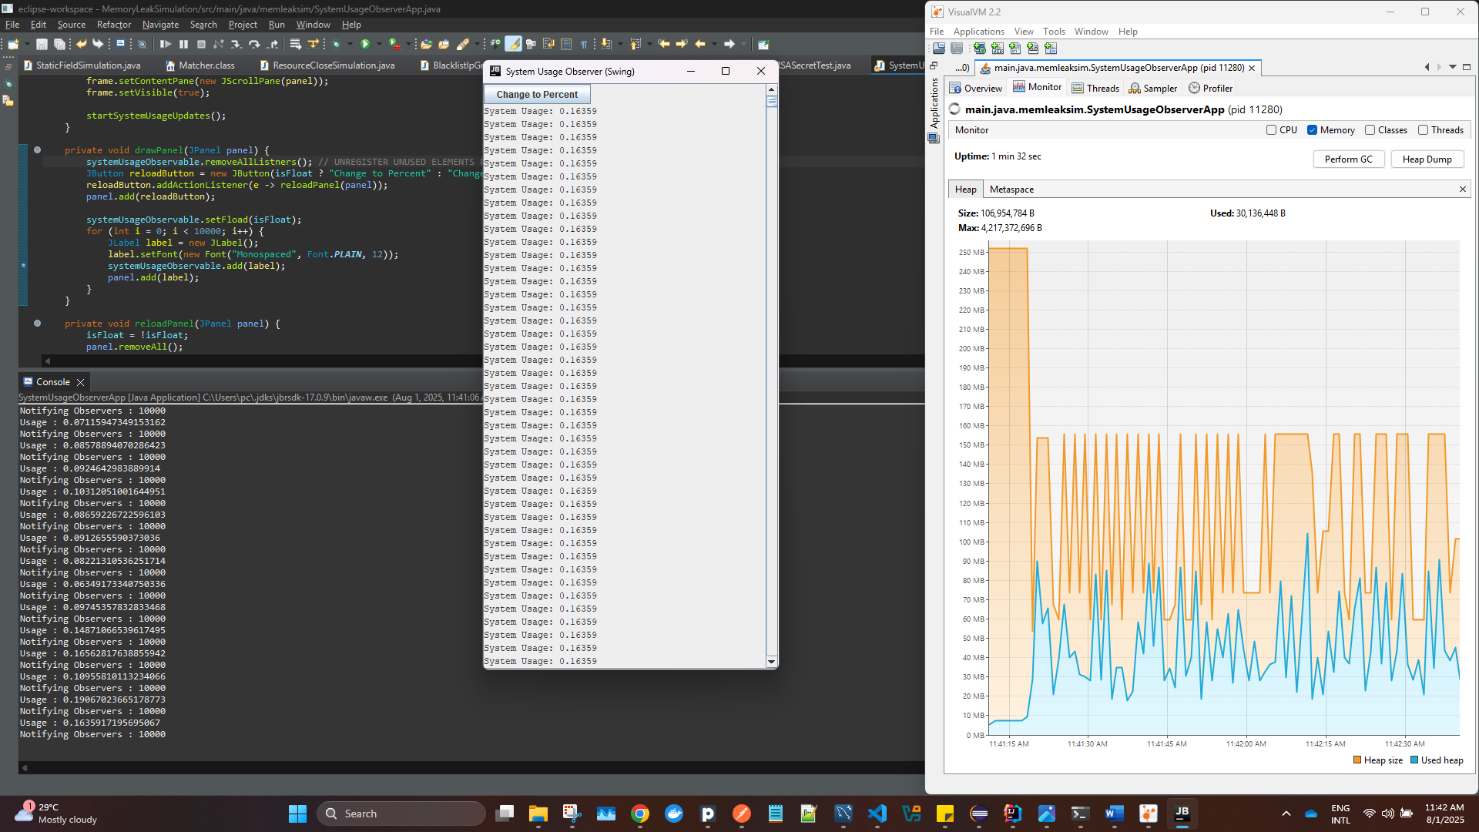1479x832 pixels.
Task: Click the Perform GC button
Action: click(x=1348, y=159)
